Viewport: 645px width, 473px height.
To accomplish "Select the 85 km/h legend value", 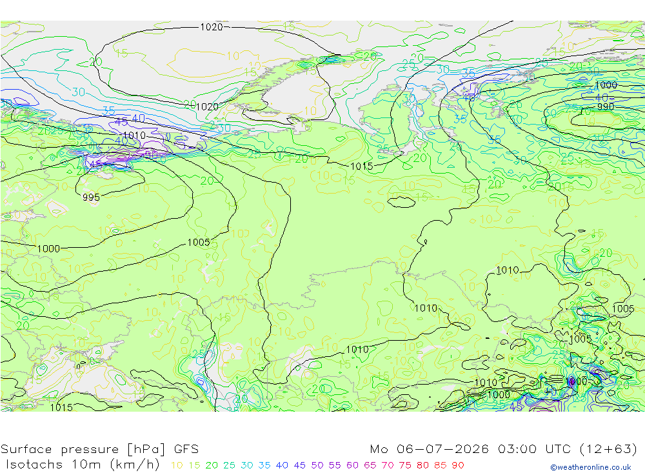I will click(441, 465).
